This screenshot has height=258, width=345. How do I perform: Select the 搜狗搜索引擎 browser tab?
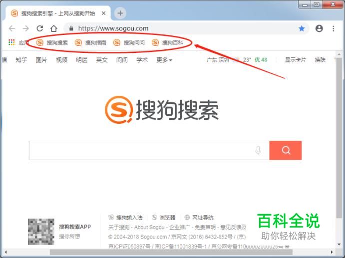[x=58, y=13]
